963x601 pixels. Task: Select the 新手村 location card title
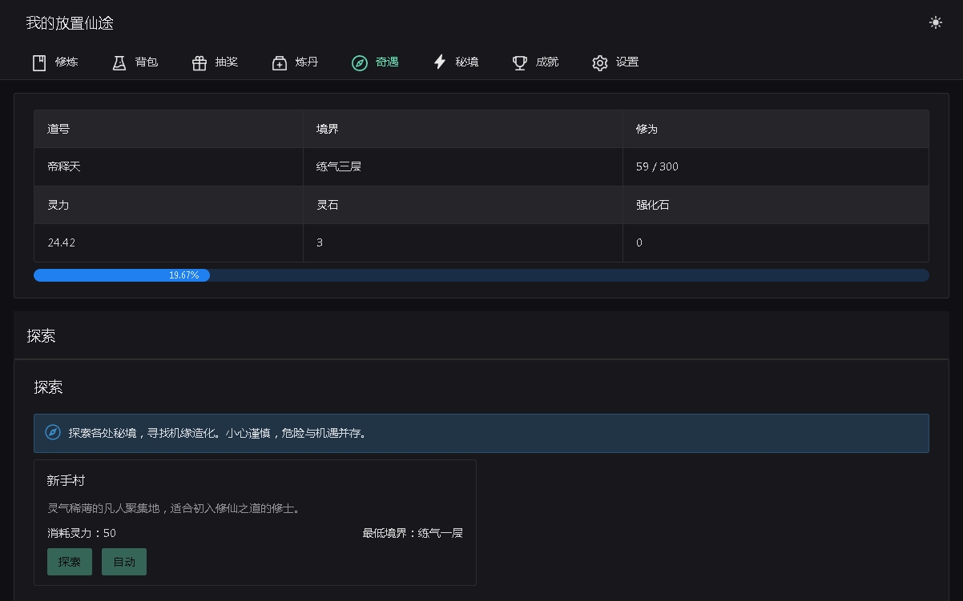[x=66, y=481]
